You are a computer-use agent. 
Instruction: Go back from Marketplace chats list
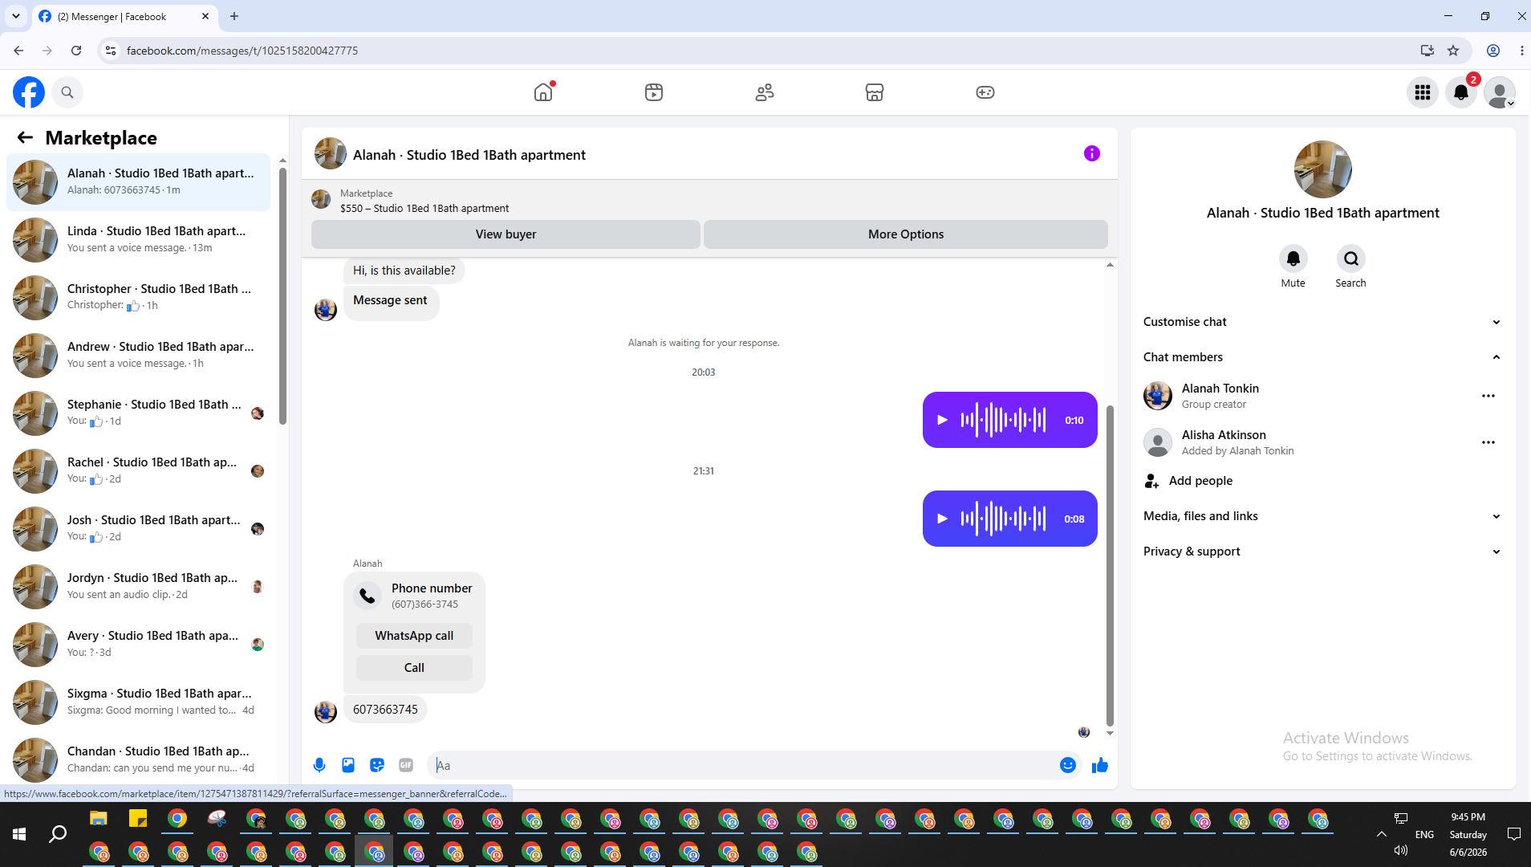click(x=25, y=137)
